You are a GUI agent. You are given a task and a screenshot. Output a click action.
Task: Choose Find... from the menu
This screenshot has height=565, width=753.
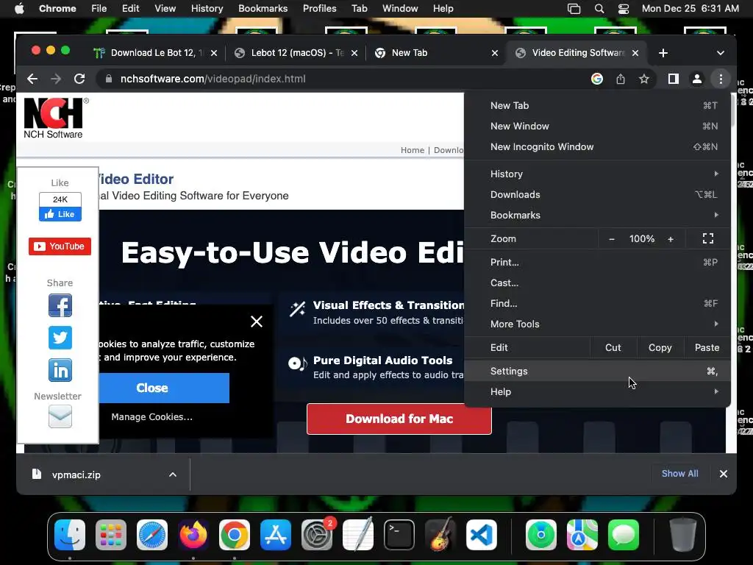click(597, 304)
